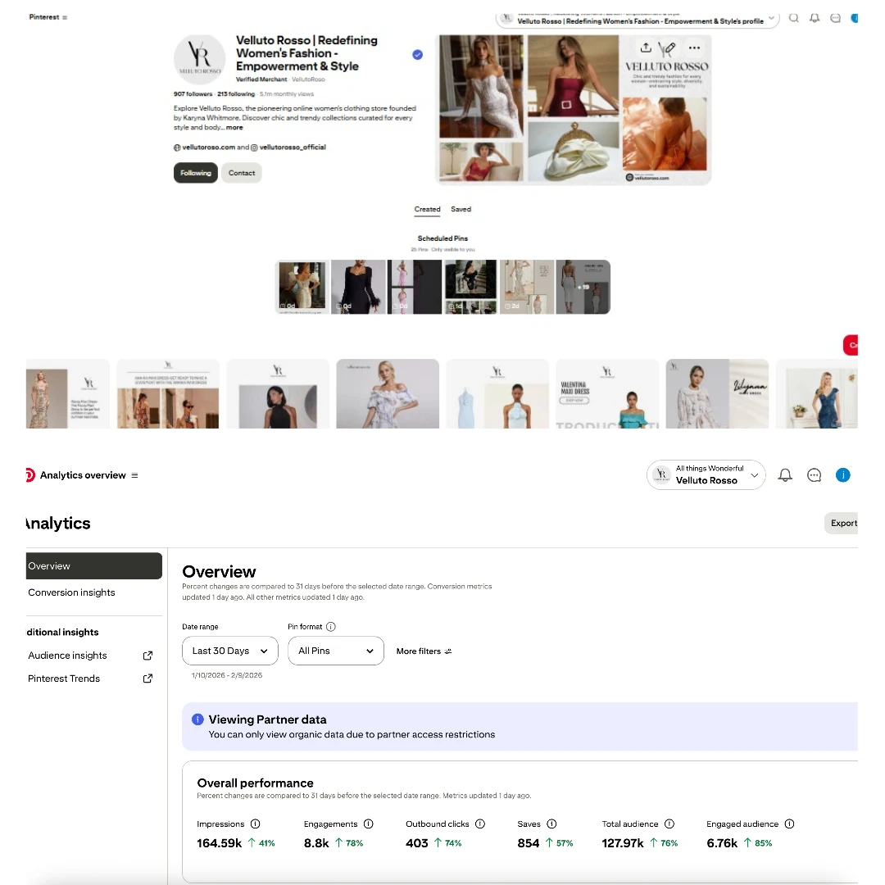
Task: Open the All Pins format dropdown
Action: click(336, 651)
